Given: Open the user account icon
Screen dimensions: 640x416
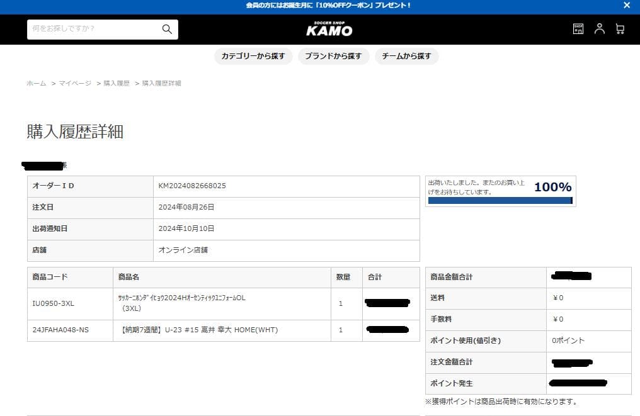Looking at the screenshot, I should coord(599,29).
